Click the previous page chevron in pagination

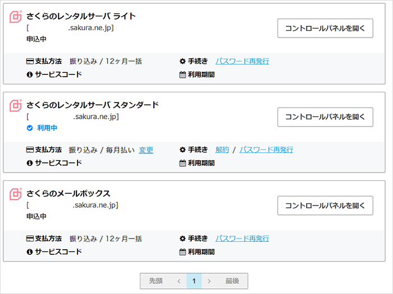click(x=179, y=281)
